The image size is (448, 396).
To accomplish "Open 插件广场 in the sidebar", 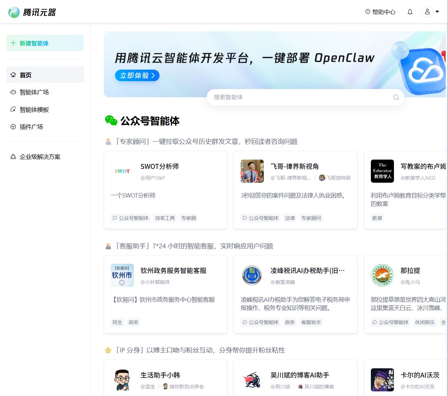I will [45, 127].
